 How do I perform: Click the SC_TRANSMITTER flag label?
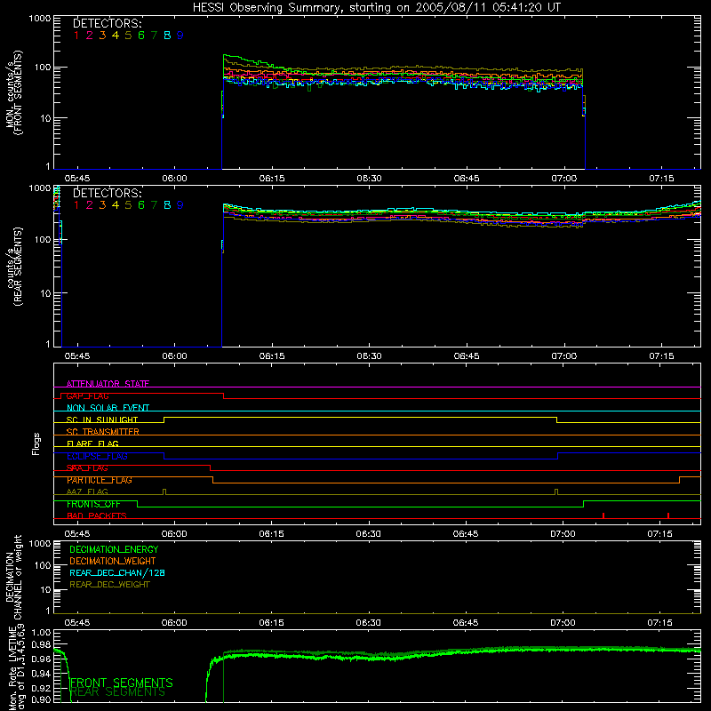[103, 432]
